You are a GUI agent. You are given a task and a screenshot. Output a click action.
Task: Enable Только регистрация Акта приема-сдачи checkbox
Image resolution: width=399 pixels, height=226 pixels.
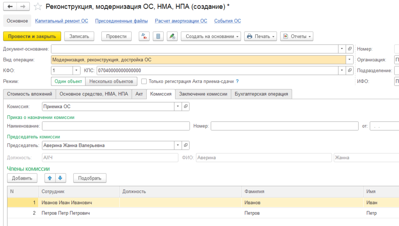[x=144, y=81]
